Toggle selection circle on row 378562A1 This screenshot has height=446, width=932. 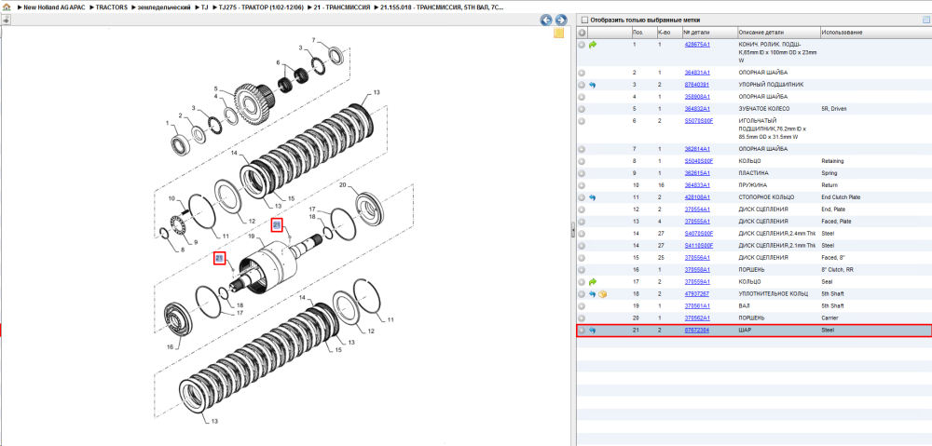(582, 318)
